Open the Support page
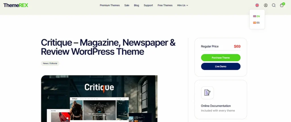Image resolution: width=291 pixels, height=122 pixels. coord(148,5)
